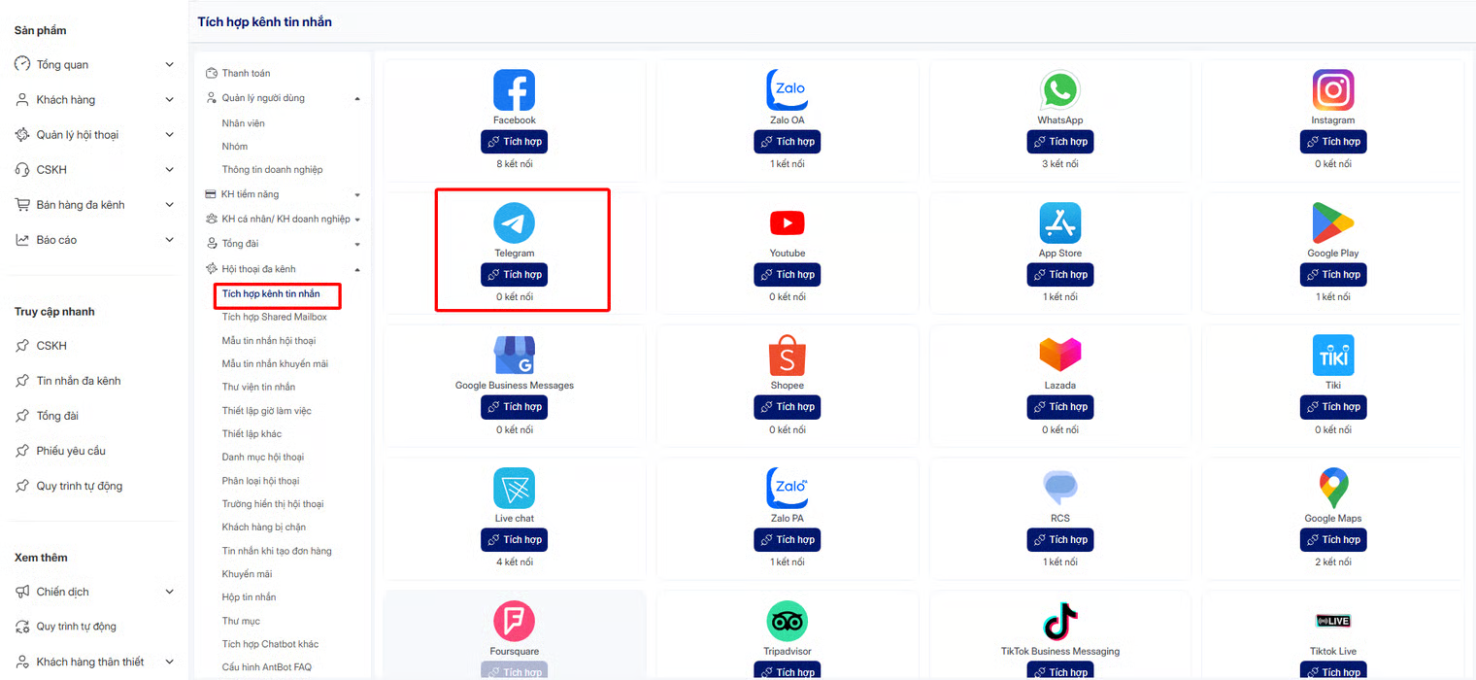Viewport: 1476px width, 680px height.
Task: Click the Facebook channel logo
Action: pos(514,90)
